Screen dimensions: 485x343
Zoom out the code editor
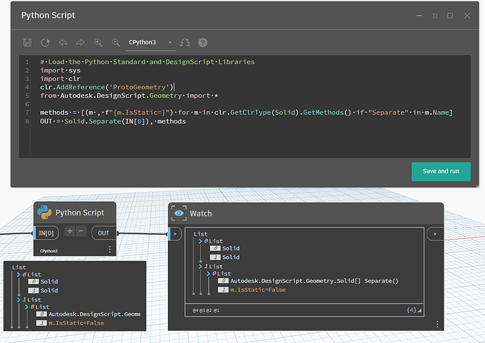point(116,43)
